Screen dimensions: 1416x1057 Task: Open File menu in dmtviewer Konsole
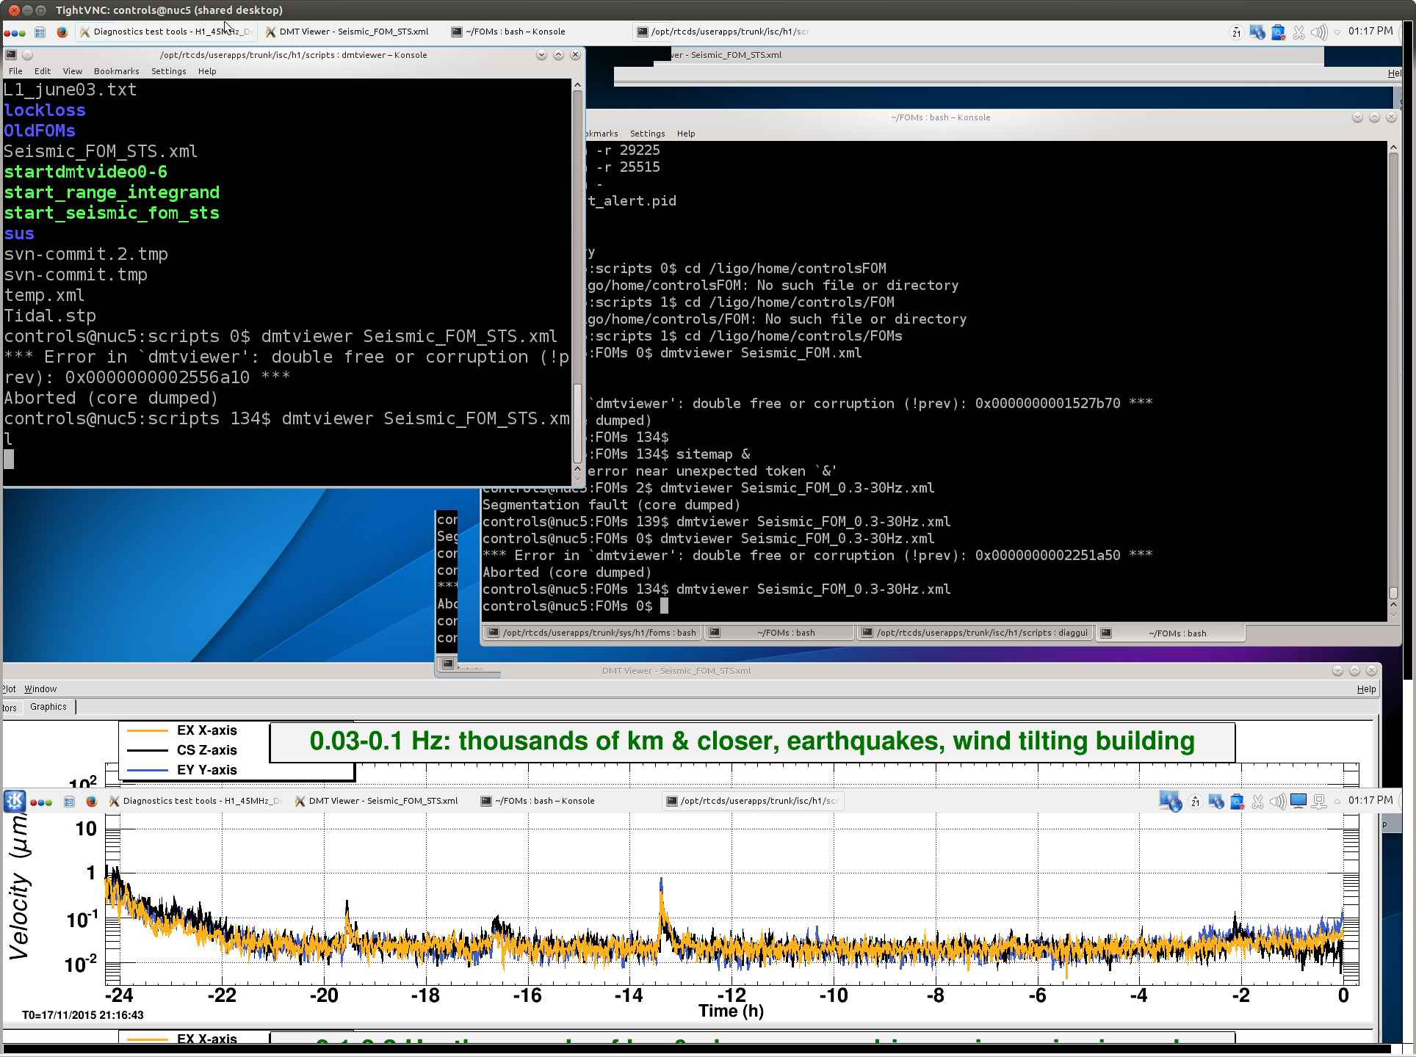pos(15,71)
